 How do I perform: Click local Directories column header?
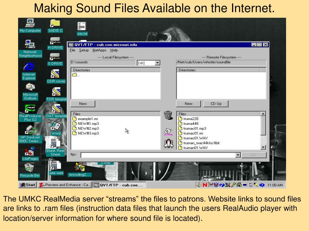pyautogui.click(x=113, y=70)
